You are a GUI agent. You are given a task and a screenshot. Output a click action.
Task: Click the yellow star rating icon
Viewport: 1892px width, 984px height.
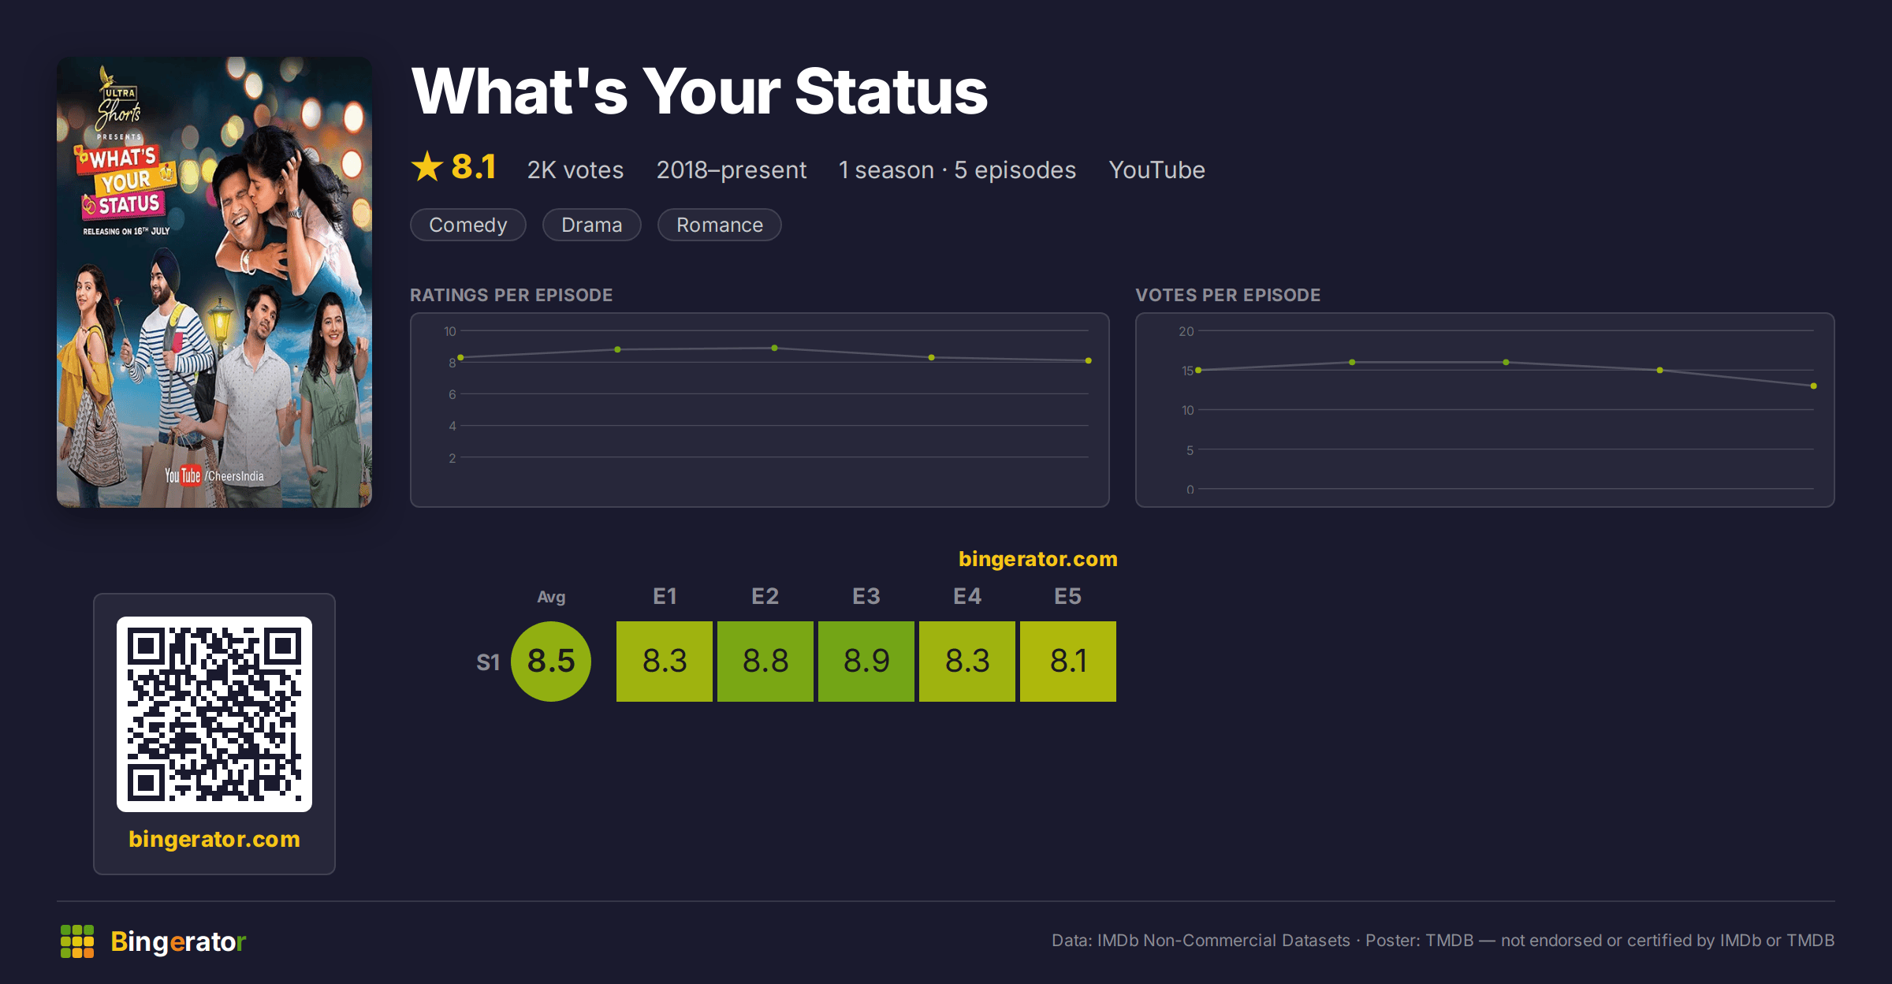pos(427,166)
